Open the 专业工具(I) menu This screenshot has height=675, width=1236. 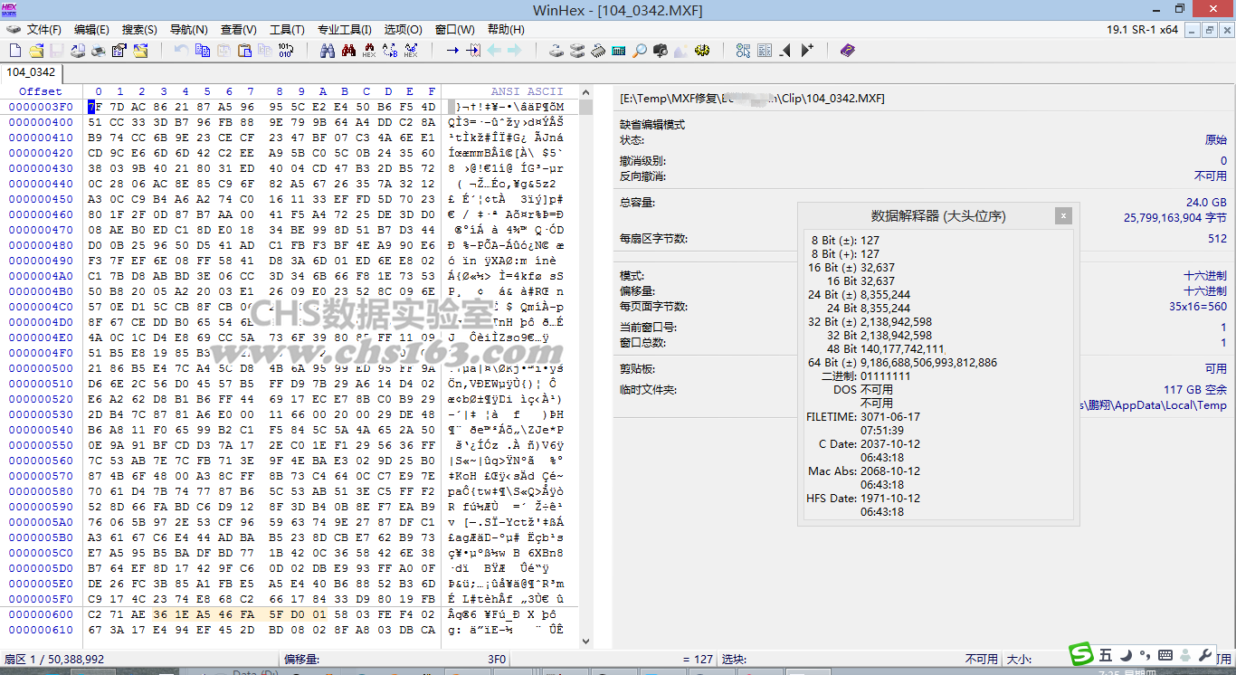tap(345, 30)
